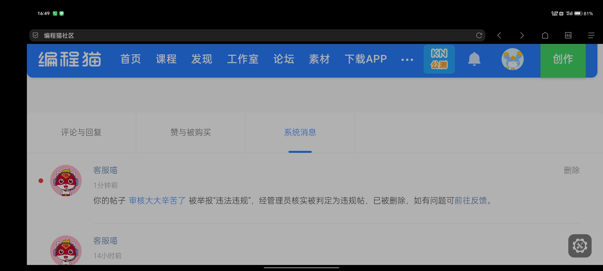Open the post link 审核大大辛苦了
Viewport: 603px width, 271px height.
[157, 200]
